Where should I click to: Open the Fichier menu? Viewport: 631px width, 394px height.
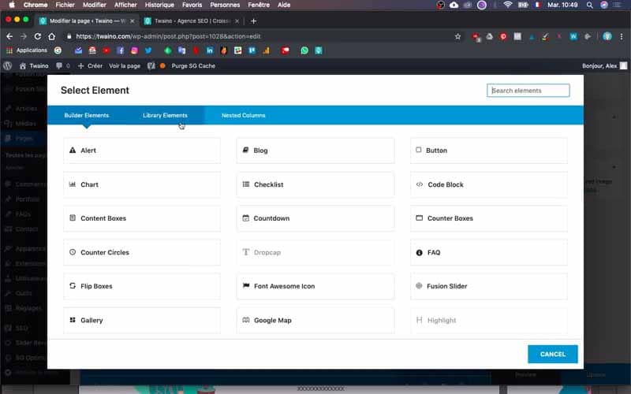point(65,5)
